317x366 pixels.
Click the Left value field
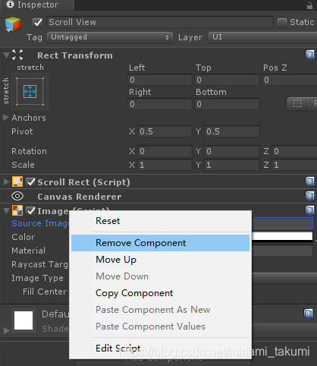[160, 80]
